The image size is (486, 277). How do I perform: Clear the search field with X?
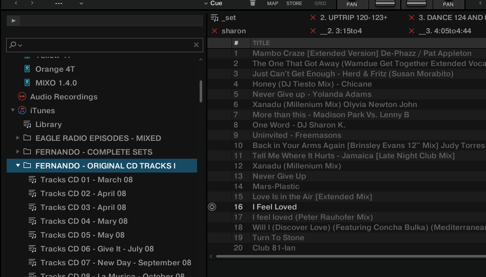tap(196, 45)
